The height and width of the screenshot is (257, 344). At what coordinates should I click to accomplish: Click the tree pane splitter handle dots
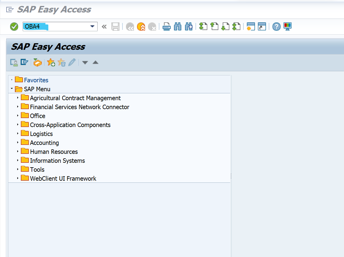tap(231, 176)
